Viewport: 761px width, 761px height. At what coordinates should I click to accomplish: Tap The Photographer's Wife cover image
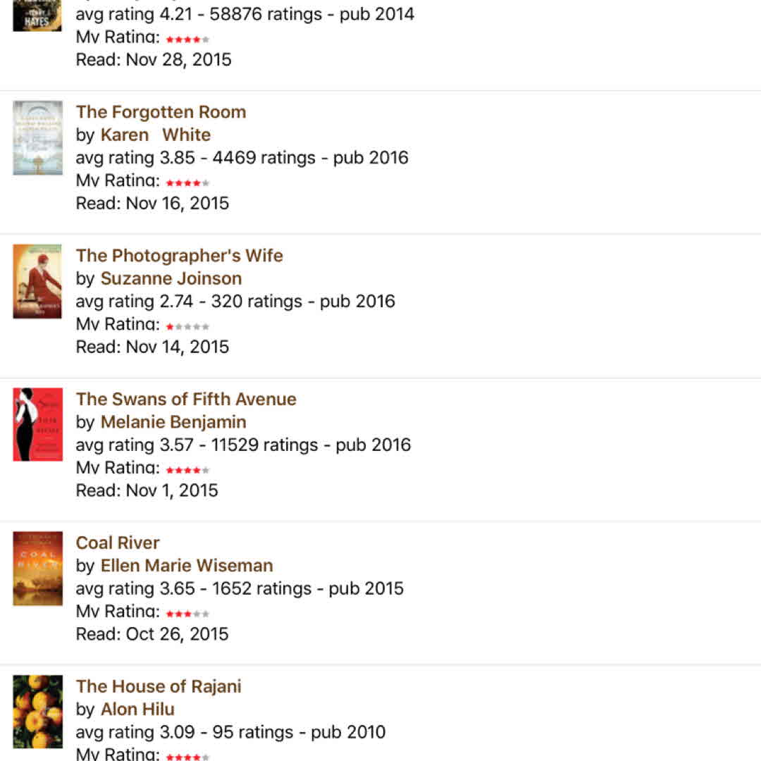pos(37,282)
